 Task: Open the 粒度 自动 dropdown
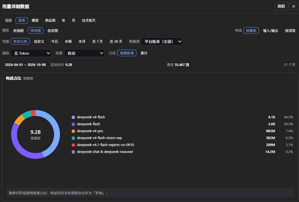(x=84, y=53)
